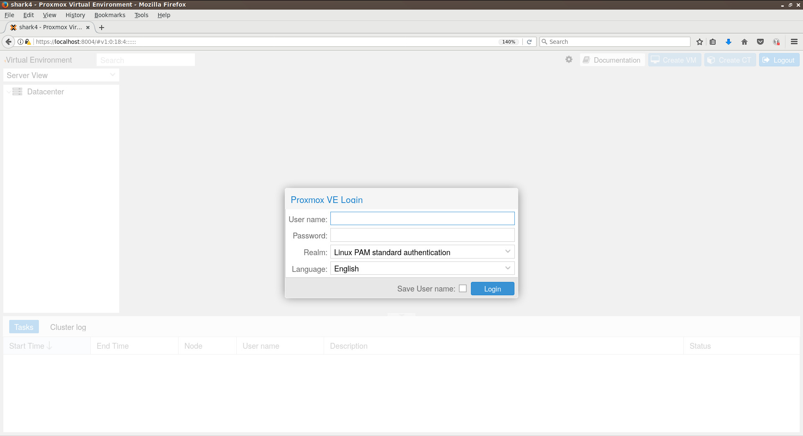Image resolution: width=803 pixels, height=436 pixels.
Task: Enable the Save User name checkbox
Action: [463, 289]
